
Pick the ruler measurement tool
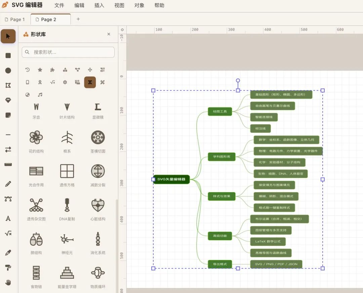pos(8,164)
